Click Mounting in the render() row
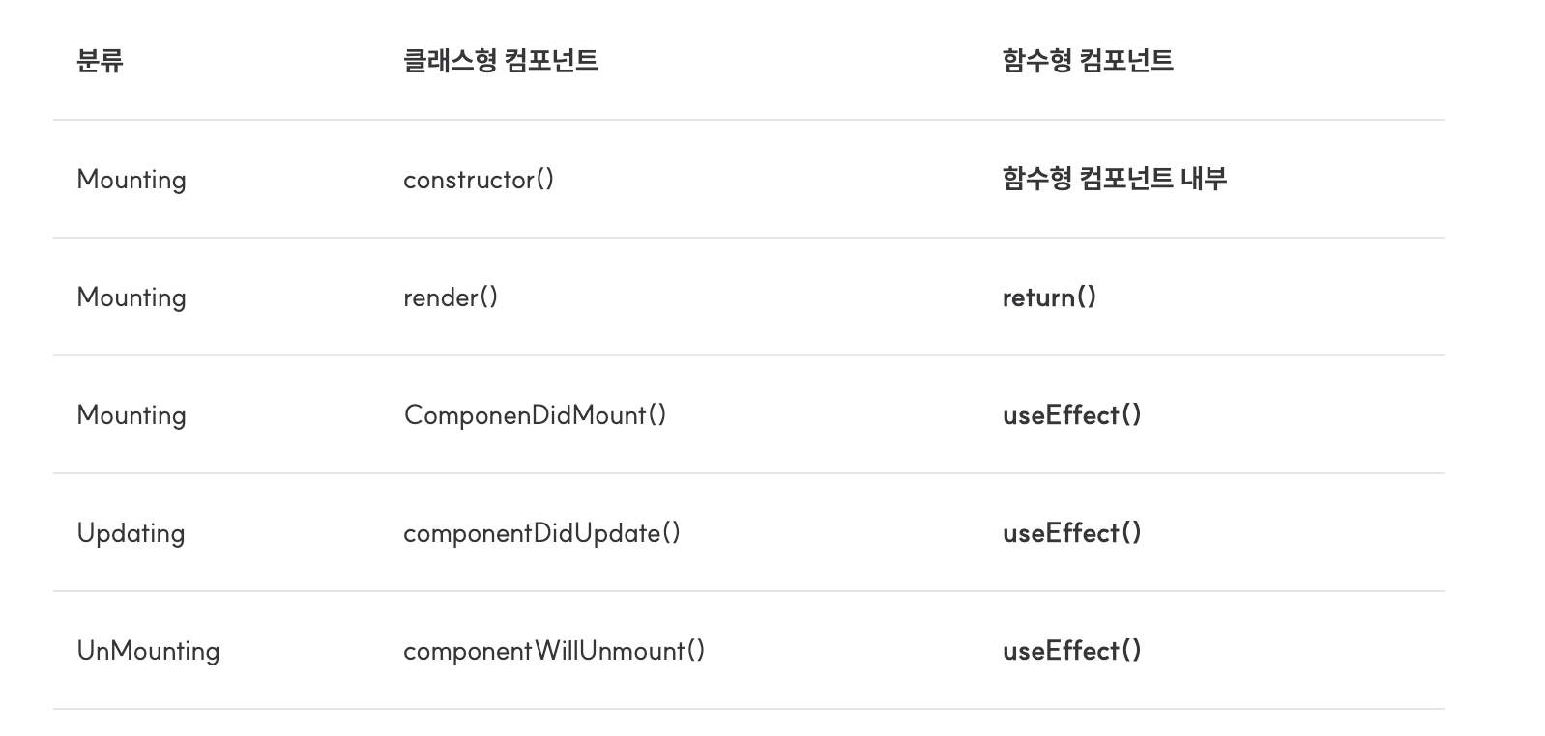The height and width of the screenshot is (736, 1545). (x=131, y=297)
